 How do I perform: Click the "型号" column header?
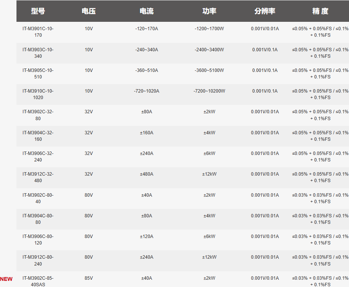tap(38, 11)
